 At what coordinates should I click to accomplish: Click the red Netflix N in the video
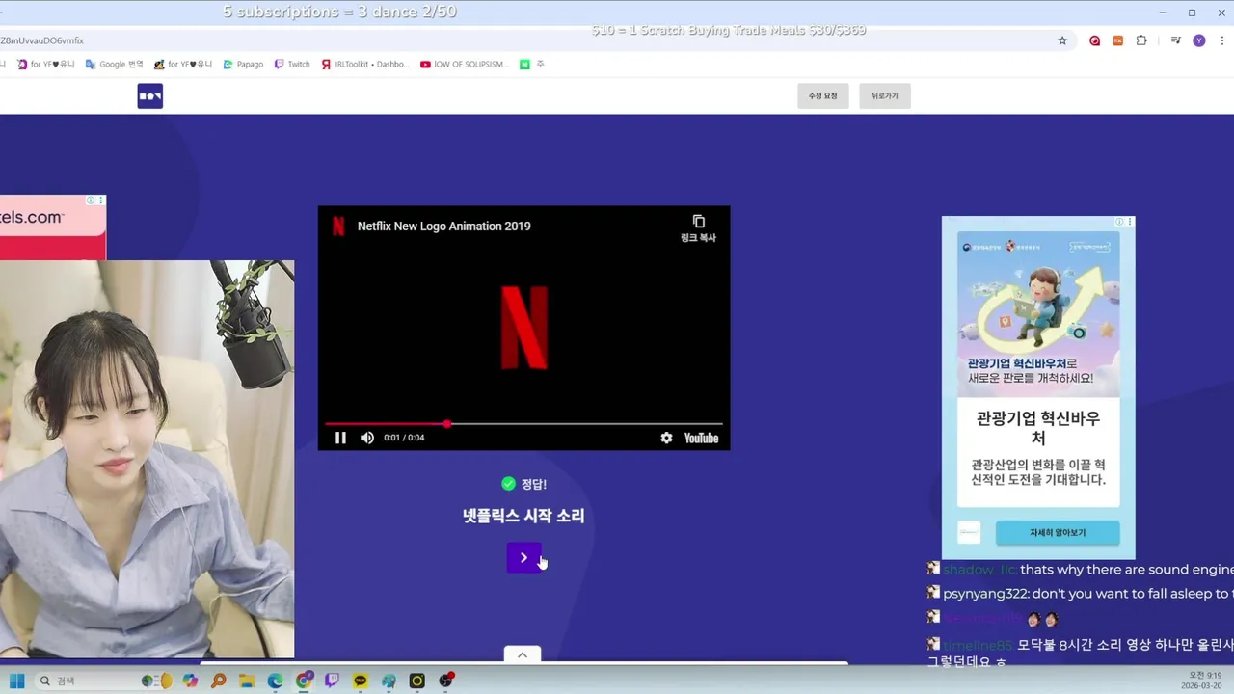tap(524, 328)
